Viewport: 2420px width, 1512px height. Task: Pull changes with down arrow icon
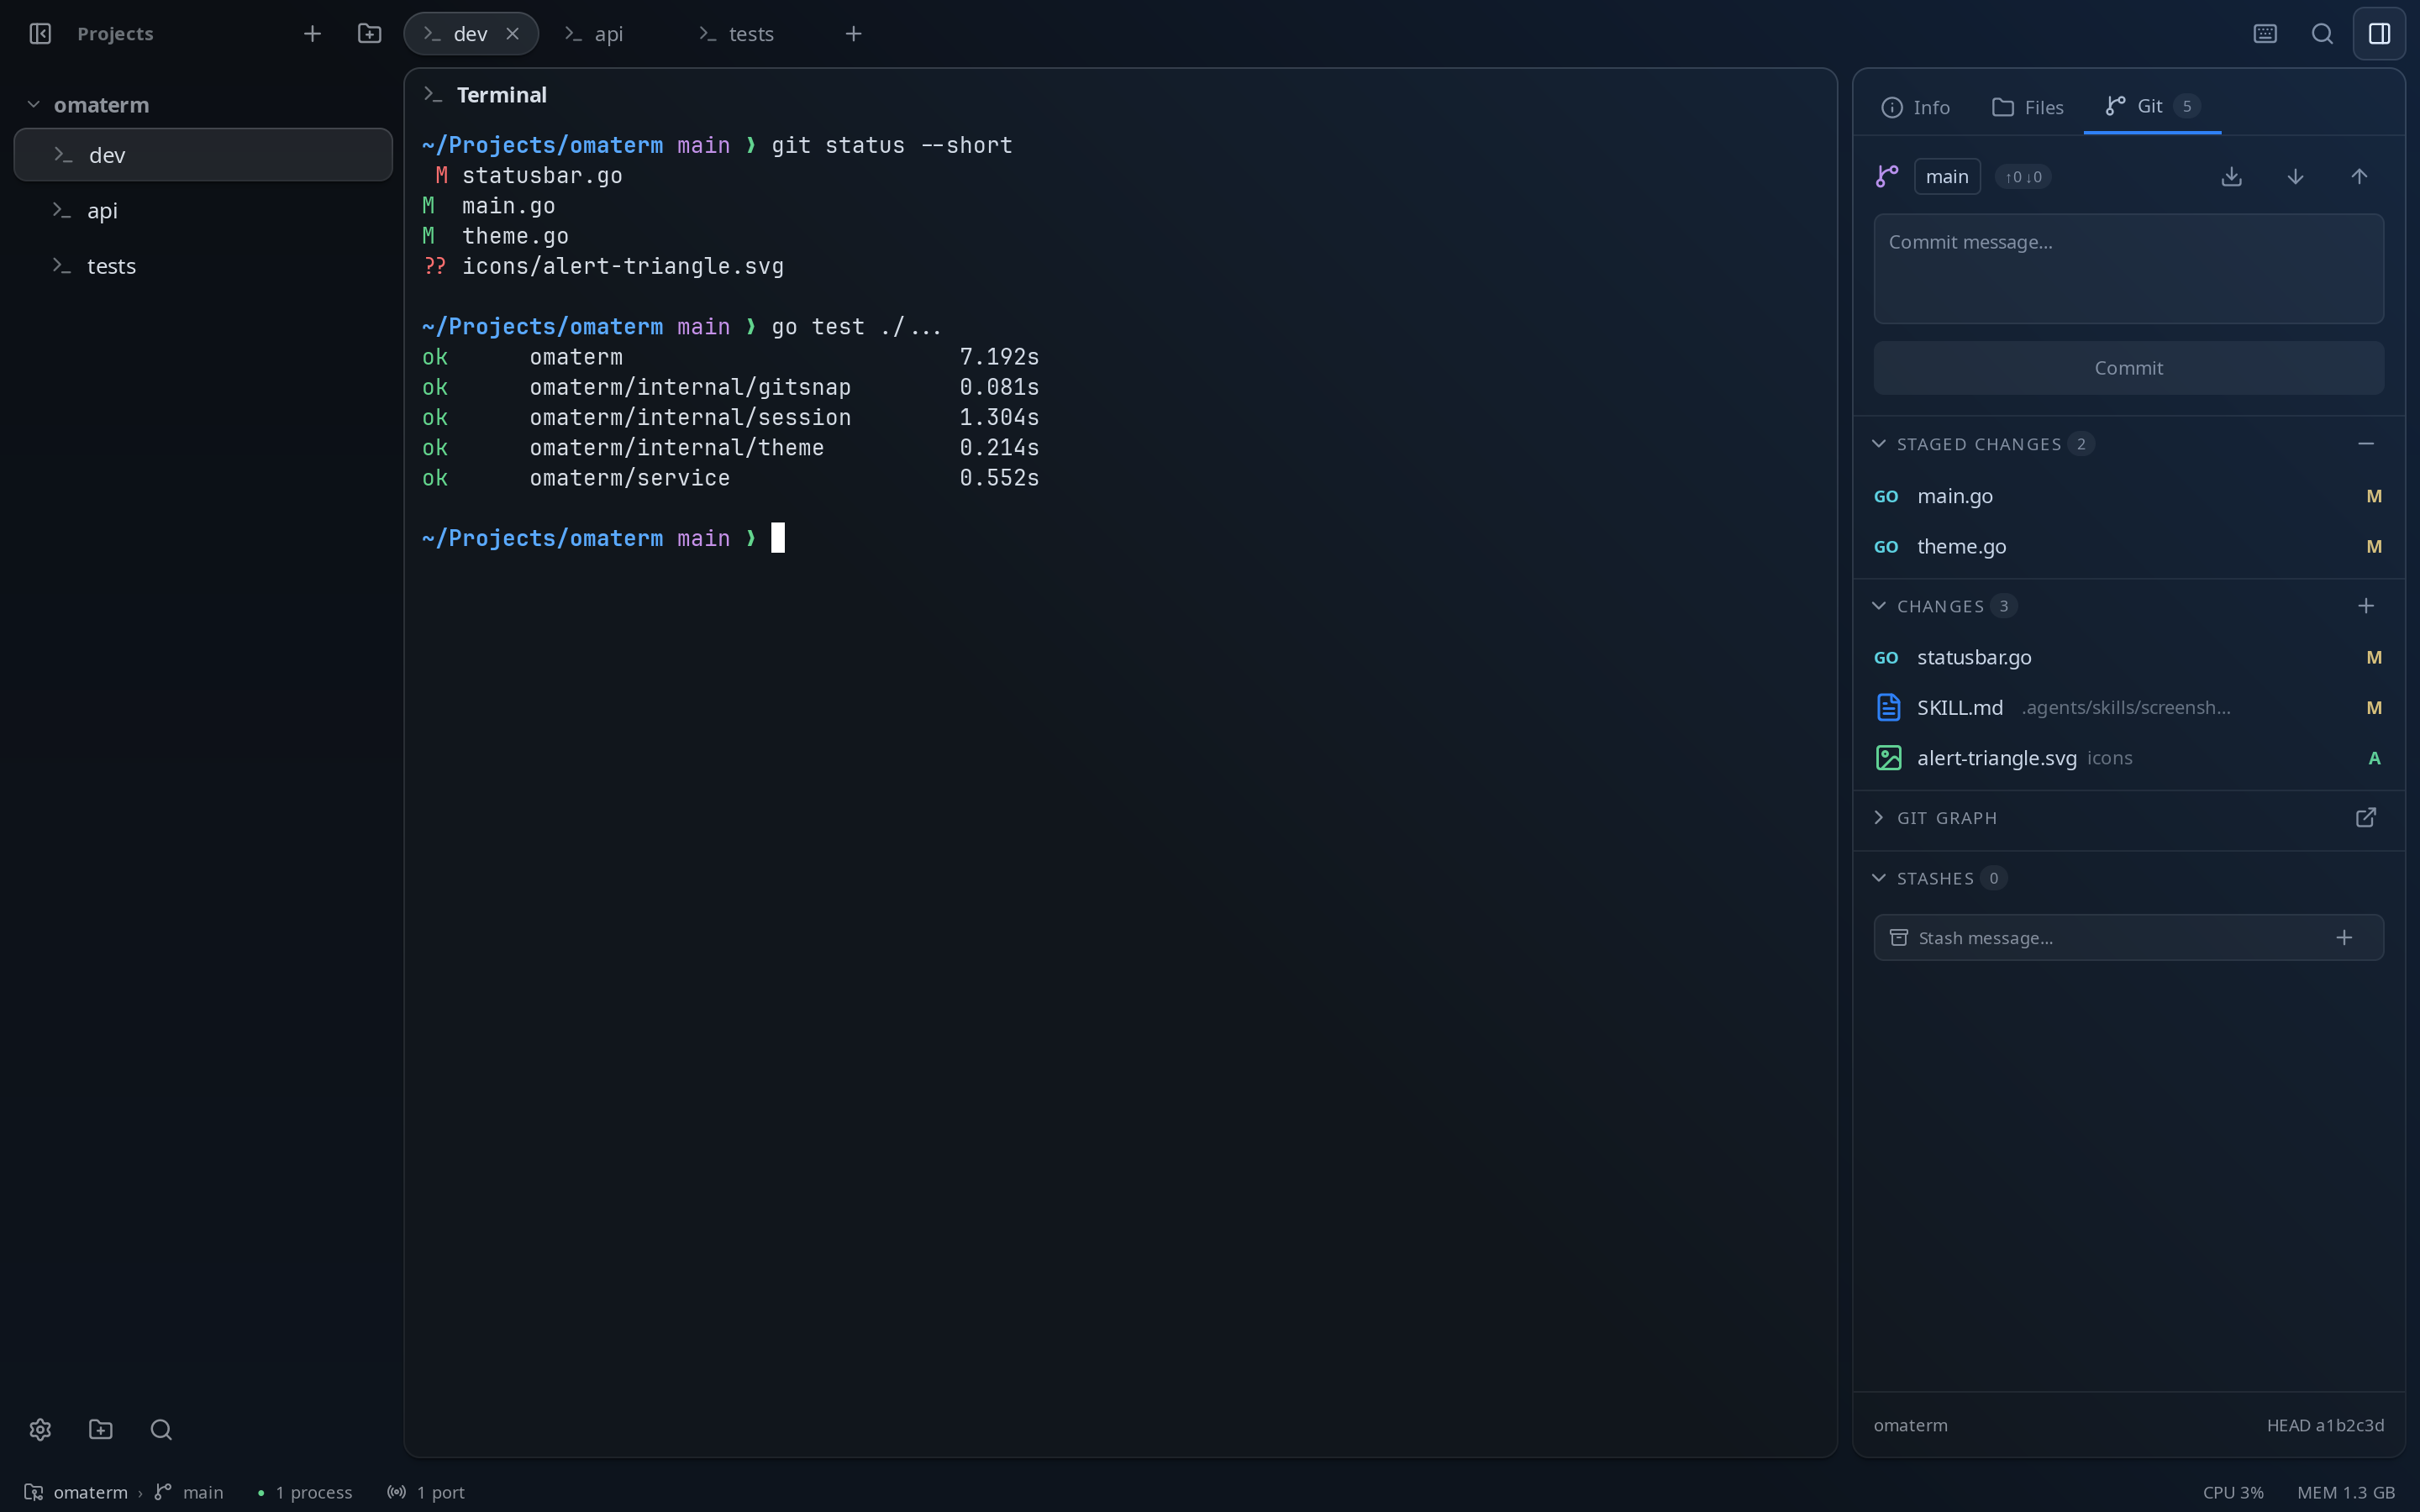(2295, 177)
